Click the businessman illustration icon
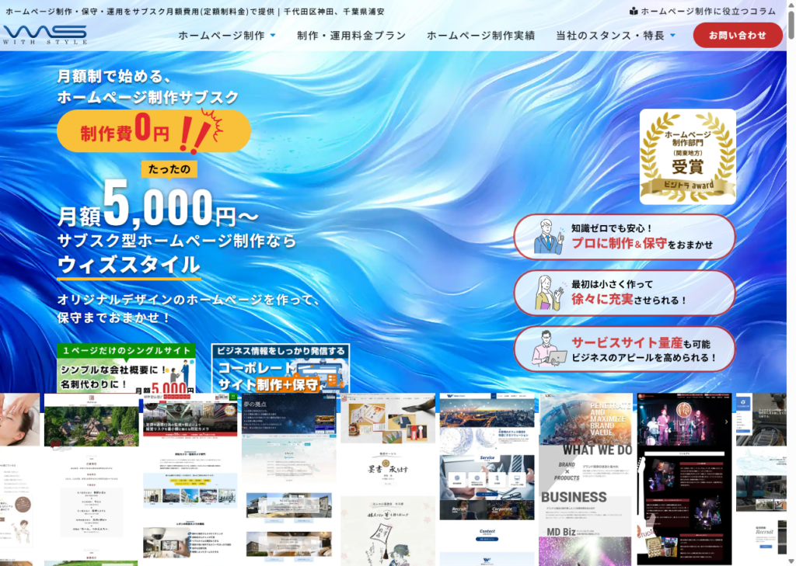Image resolution: width=796 pixels, height=566 pixels. 549,237
